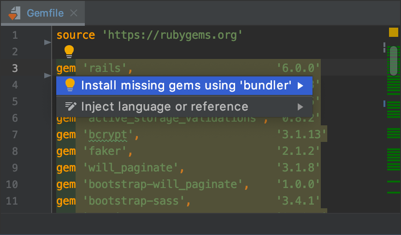
Task: Click line number 7 in the gutter
Action: tap(15, 135)
